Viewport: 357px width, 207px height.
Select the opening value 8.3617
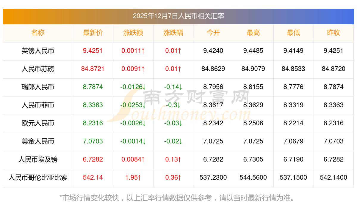tap(213, 105)
